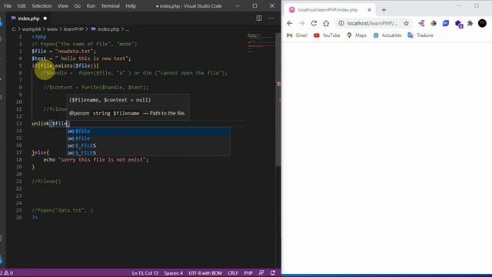Viewport: 492px width, 277px height.
Task: Click wamp64 in the breadcrumb path
Action: pos(32,29)
